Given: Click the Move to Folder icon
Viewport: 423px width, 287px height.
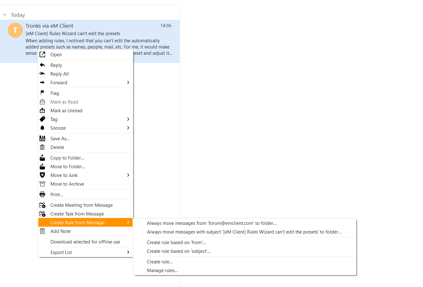Looking at the screenshot, I should pos(42,166).
